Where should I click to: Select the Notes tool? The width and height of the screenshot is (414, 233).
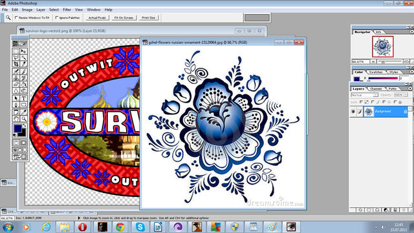(16, 112)
